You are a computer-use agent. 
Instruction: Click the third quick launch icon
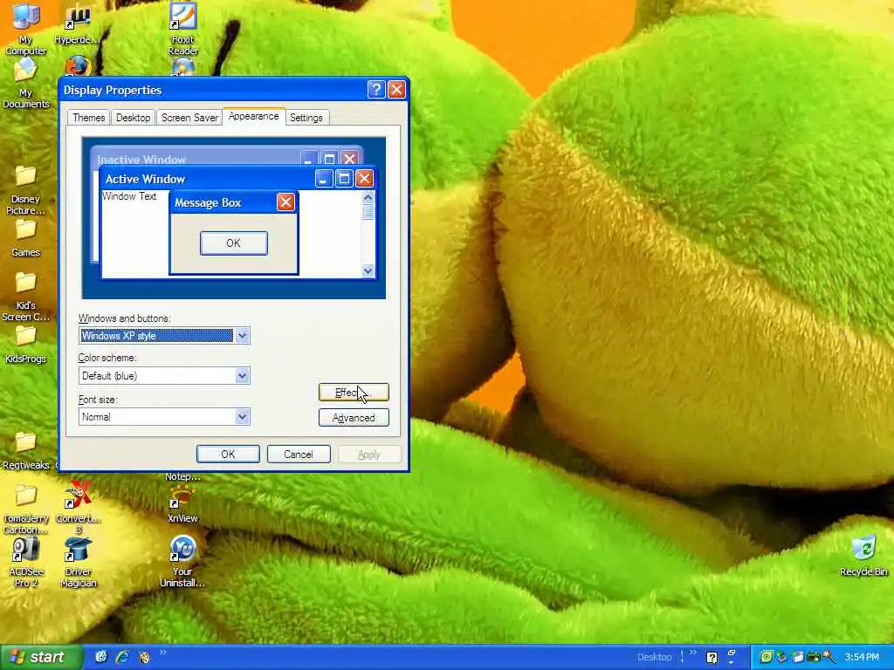point(145,657)
